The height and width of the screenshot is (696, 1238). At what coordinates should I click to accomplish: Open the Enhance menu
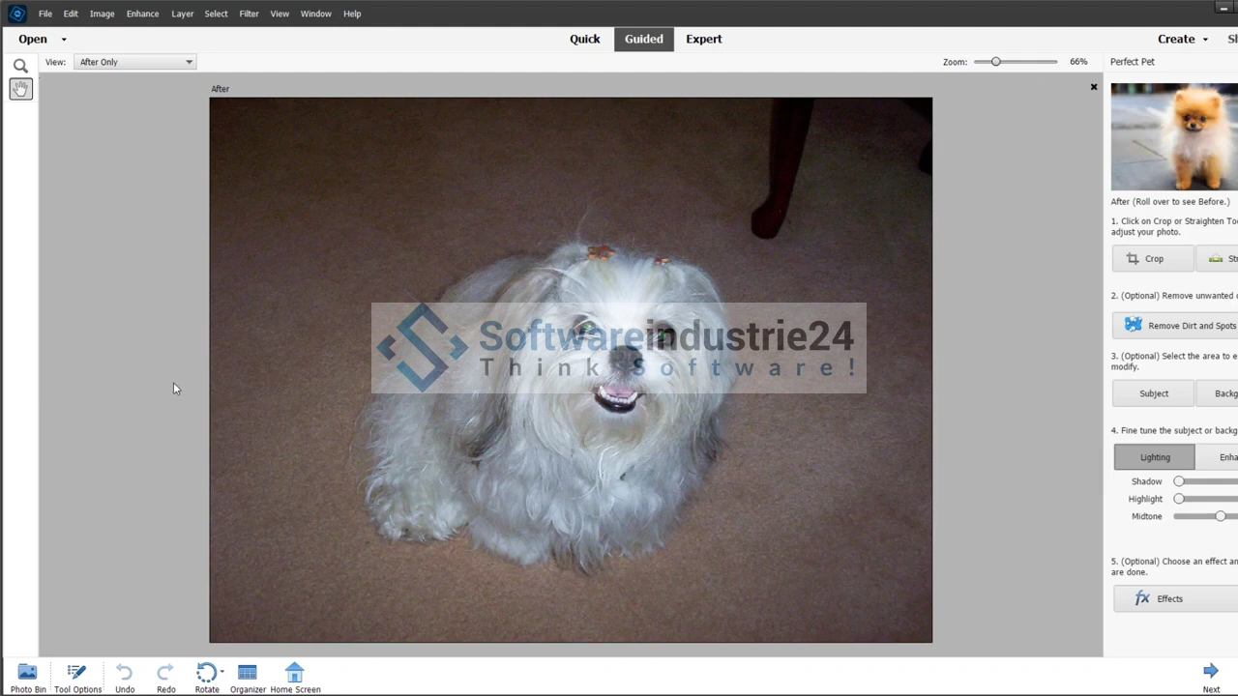(x=142, y=14)
